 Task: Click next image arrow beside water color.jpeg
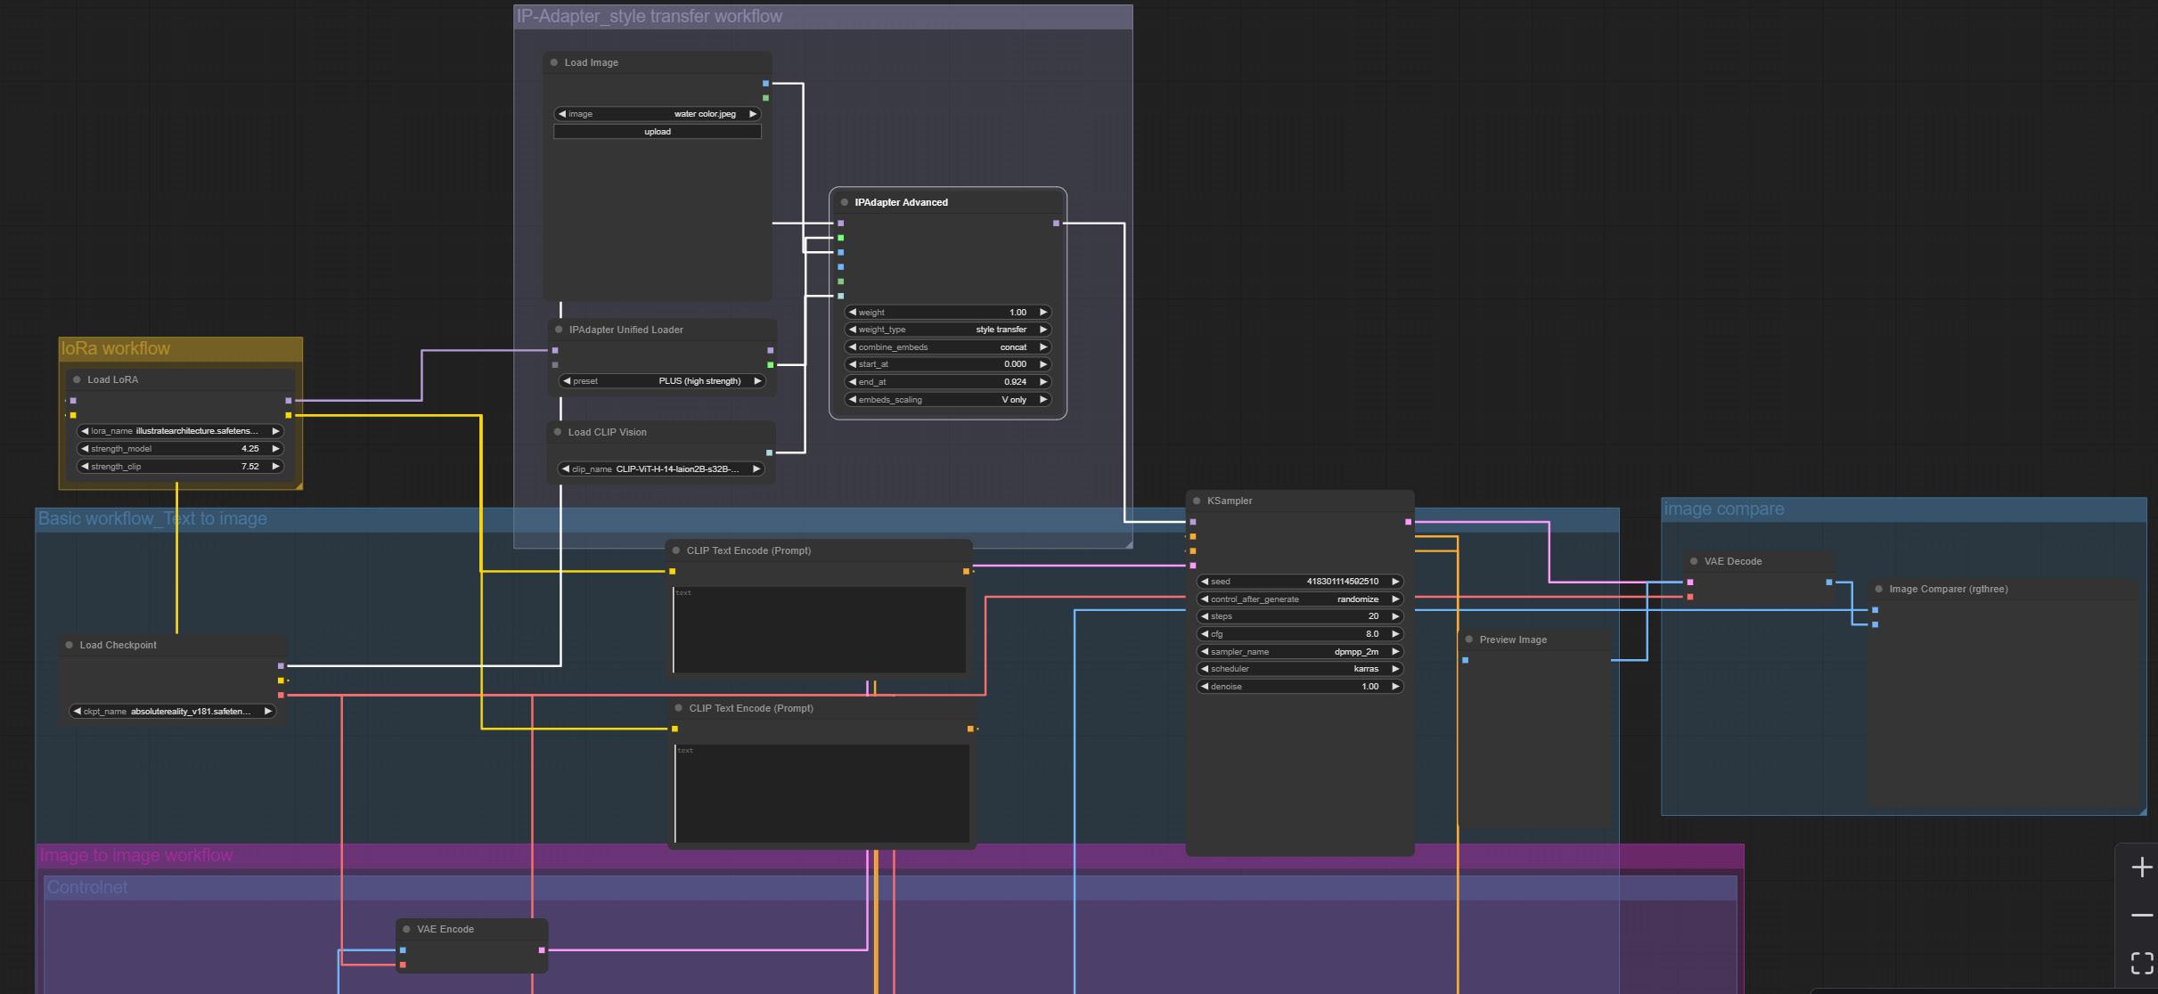coord(753,114)
